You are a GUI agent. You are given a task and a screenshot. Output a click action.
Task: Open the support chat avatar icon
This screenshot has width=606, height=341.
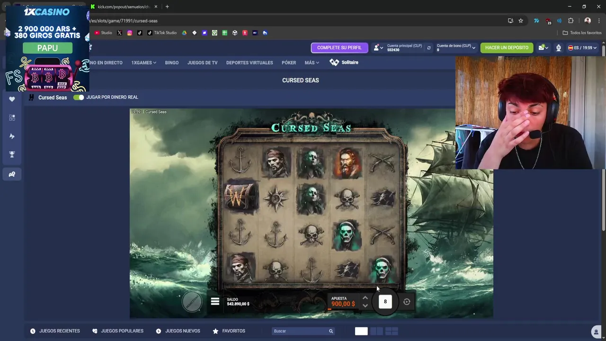click(596, 332)
